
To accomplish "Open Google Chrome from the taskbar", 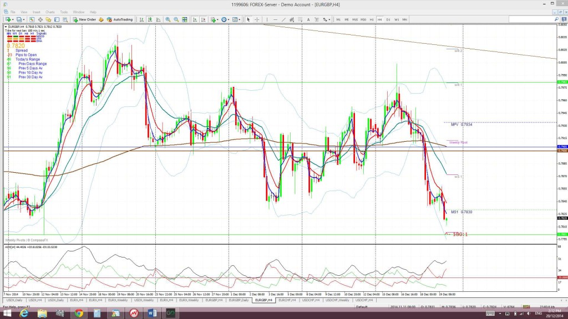I will (x=79, y=313).
